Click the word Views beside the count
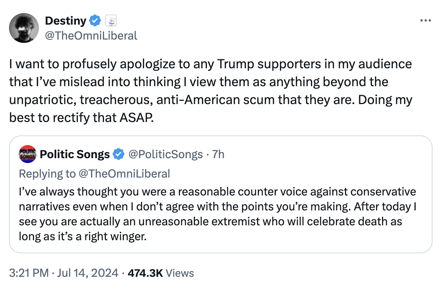The image size is (443, 285). 180,273
